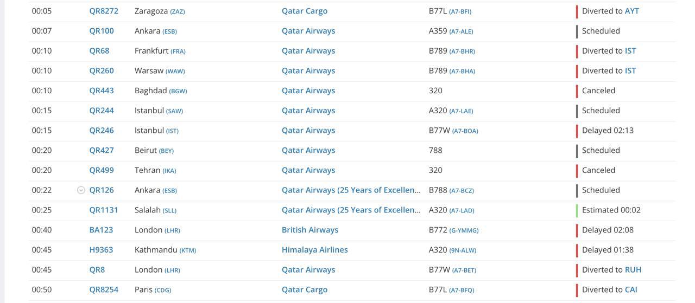The width and height of the screenshot is (695, 303).
Task: Open the RUH diverted airport link
Action: pyautogui.click(x=633, y=269)
